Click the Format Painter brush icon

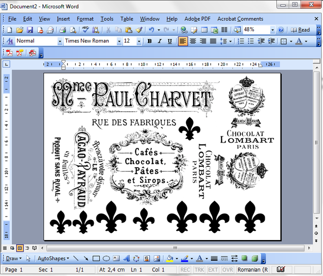[x=139, y=30]
